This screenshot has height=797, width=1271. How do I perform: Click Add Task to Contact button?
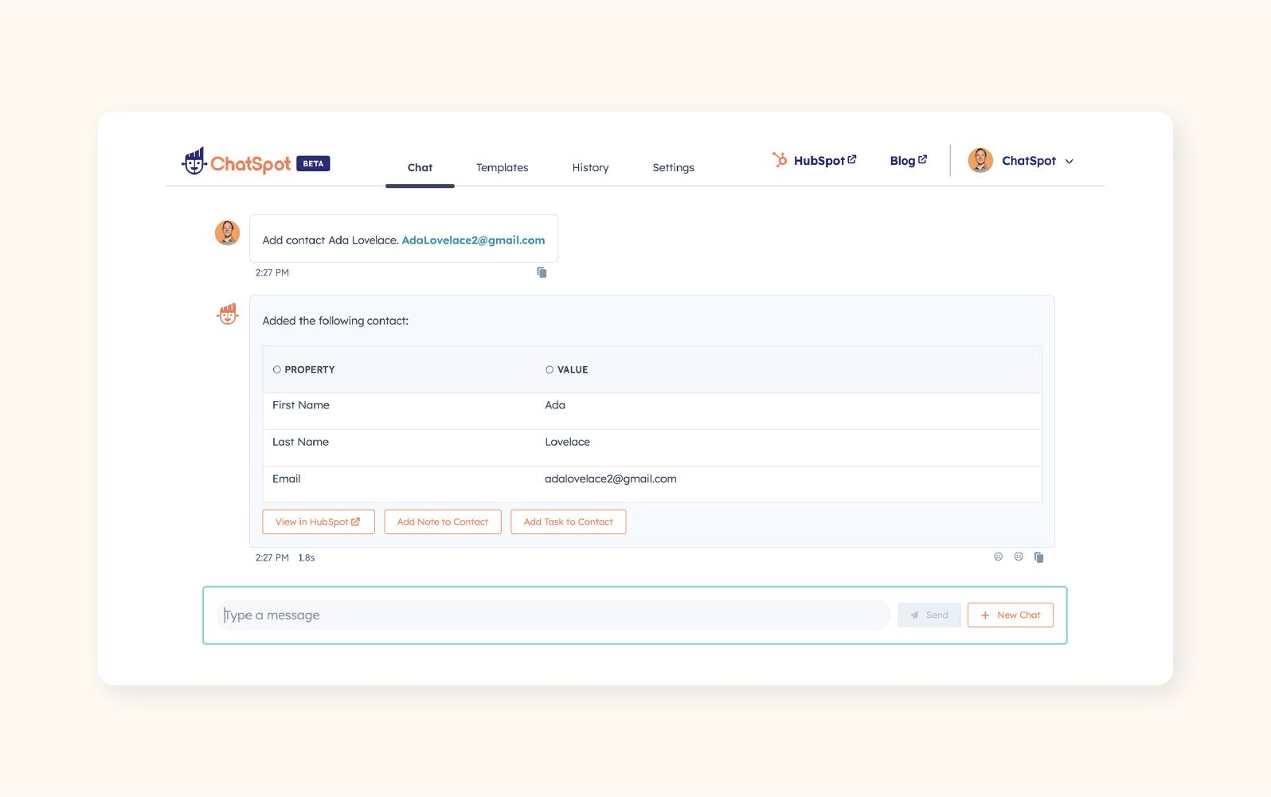pos(569,522)
